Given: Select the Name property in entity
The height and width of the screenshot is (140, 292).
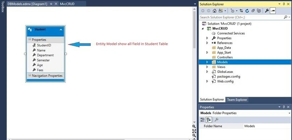Looking at the screenshot, I should [41, 50].
